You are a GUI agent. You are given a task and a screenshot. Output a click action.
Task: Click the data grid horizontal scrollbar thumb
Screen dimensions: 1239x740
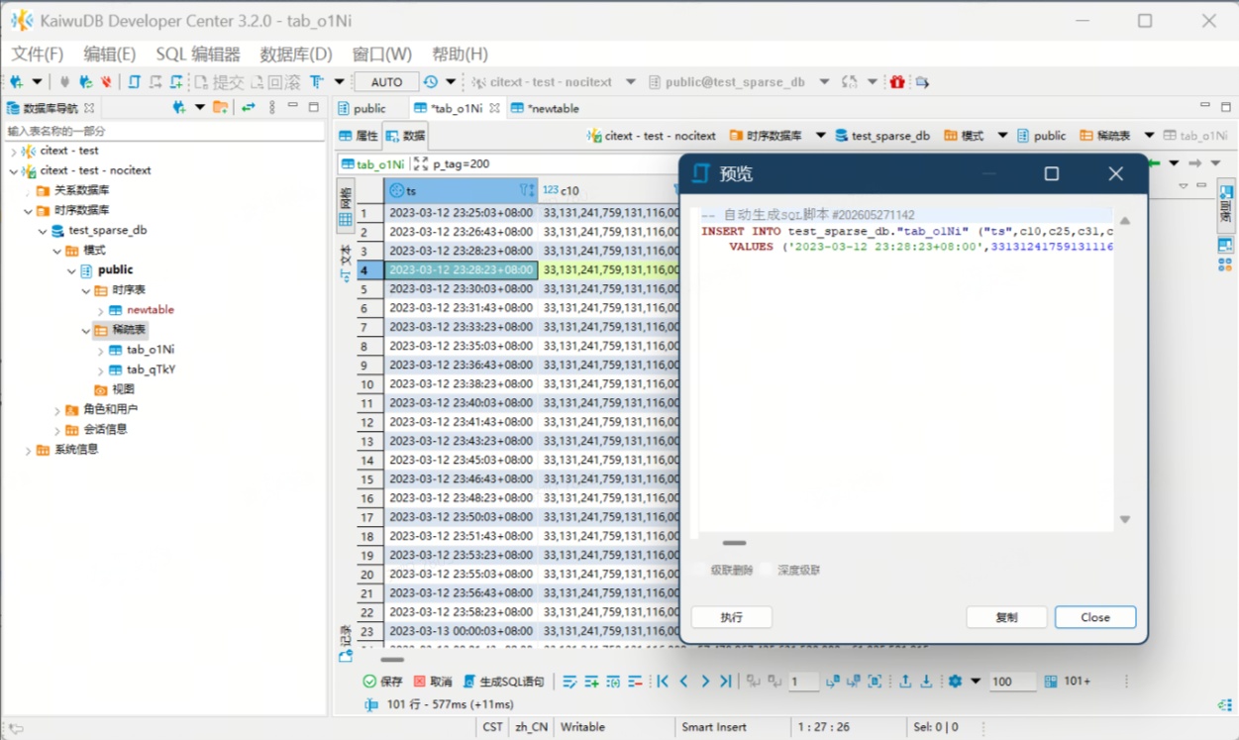pyautogui.click(x=392, y=660)
